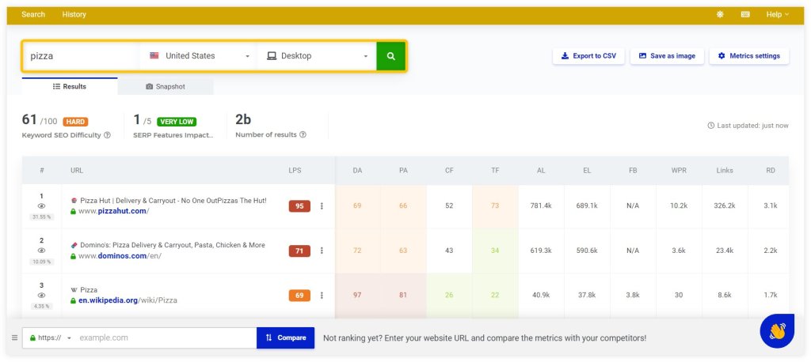Image resolution: width=811 pixels, height=362 pixels.
Task: Click the 326.2k Links value
Action: 725,206
